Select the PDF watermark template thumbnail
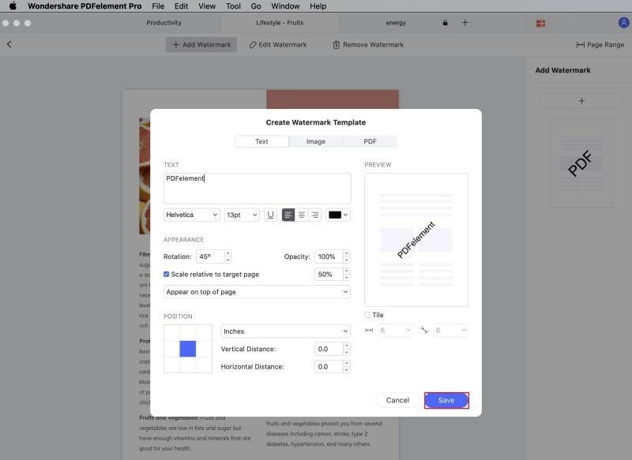Viewport: 632px width, 460px height. [581, 163]
